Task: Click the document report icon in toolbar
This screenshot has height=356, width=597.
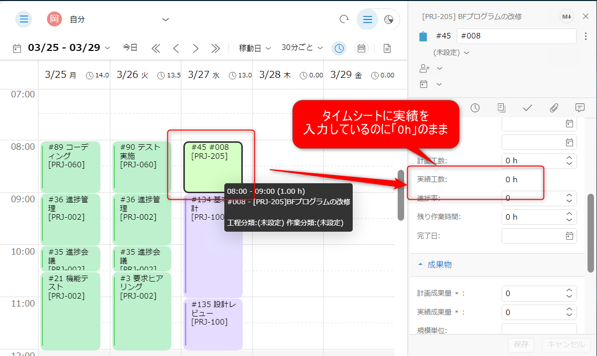Action: (x=387, y=48)
